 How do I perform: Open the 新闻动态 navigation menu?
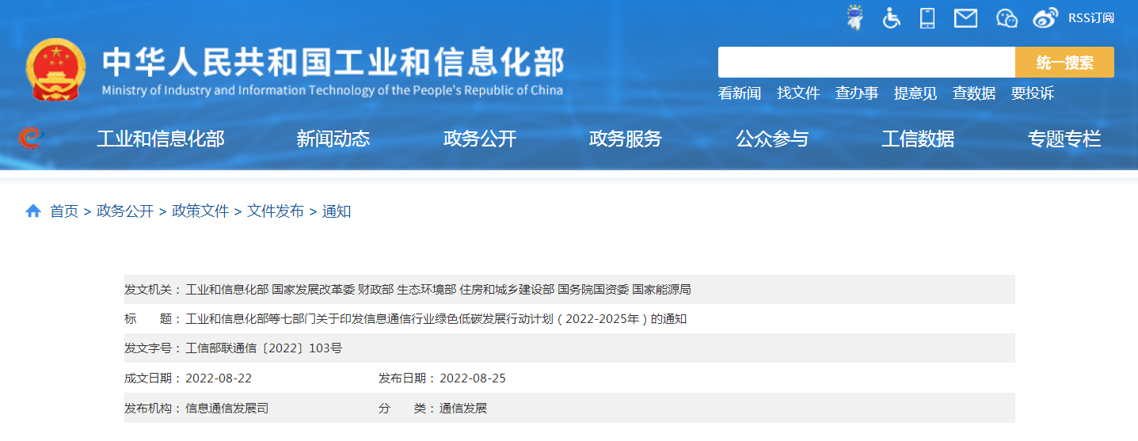pyautogui.click(x=333, y=139)
